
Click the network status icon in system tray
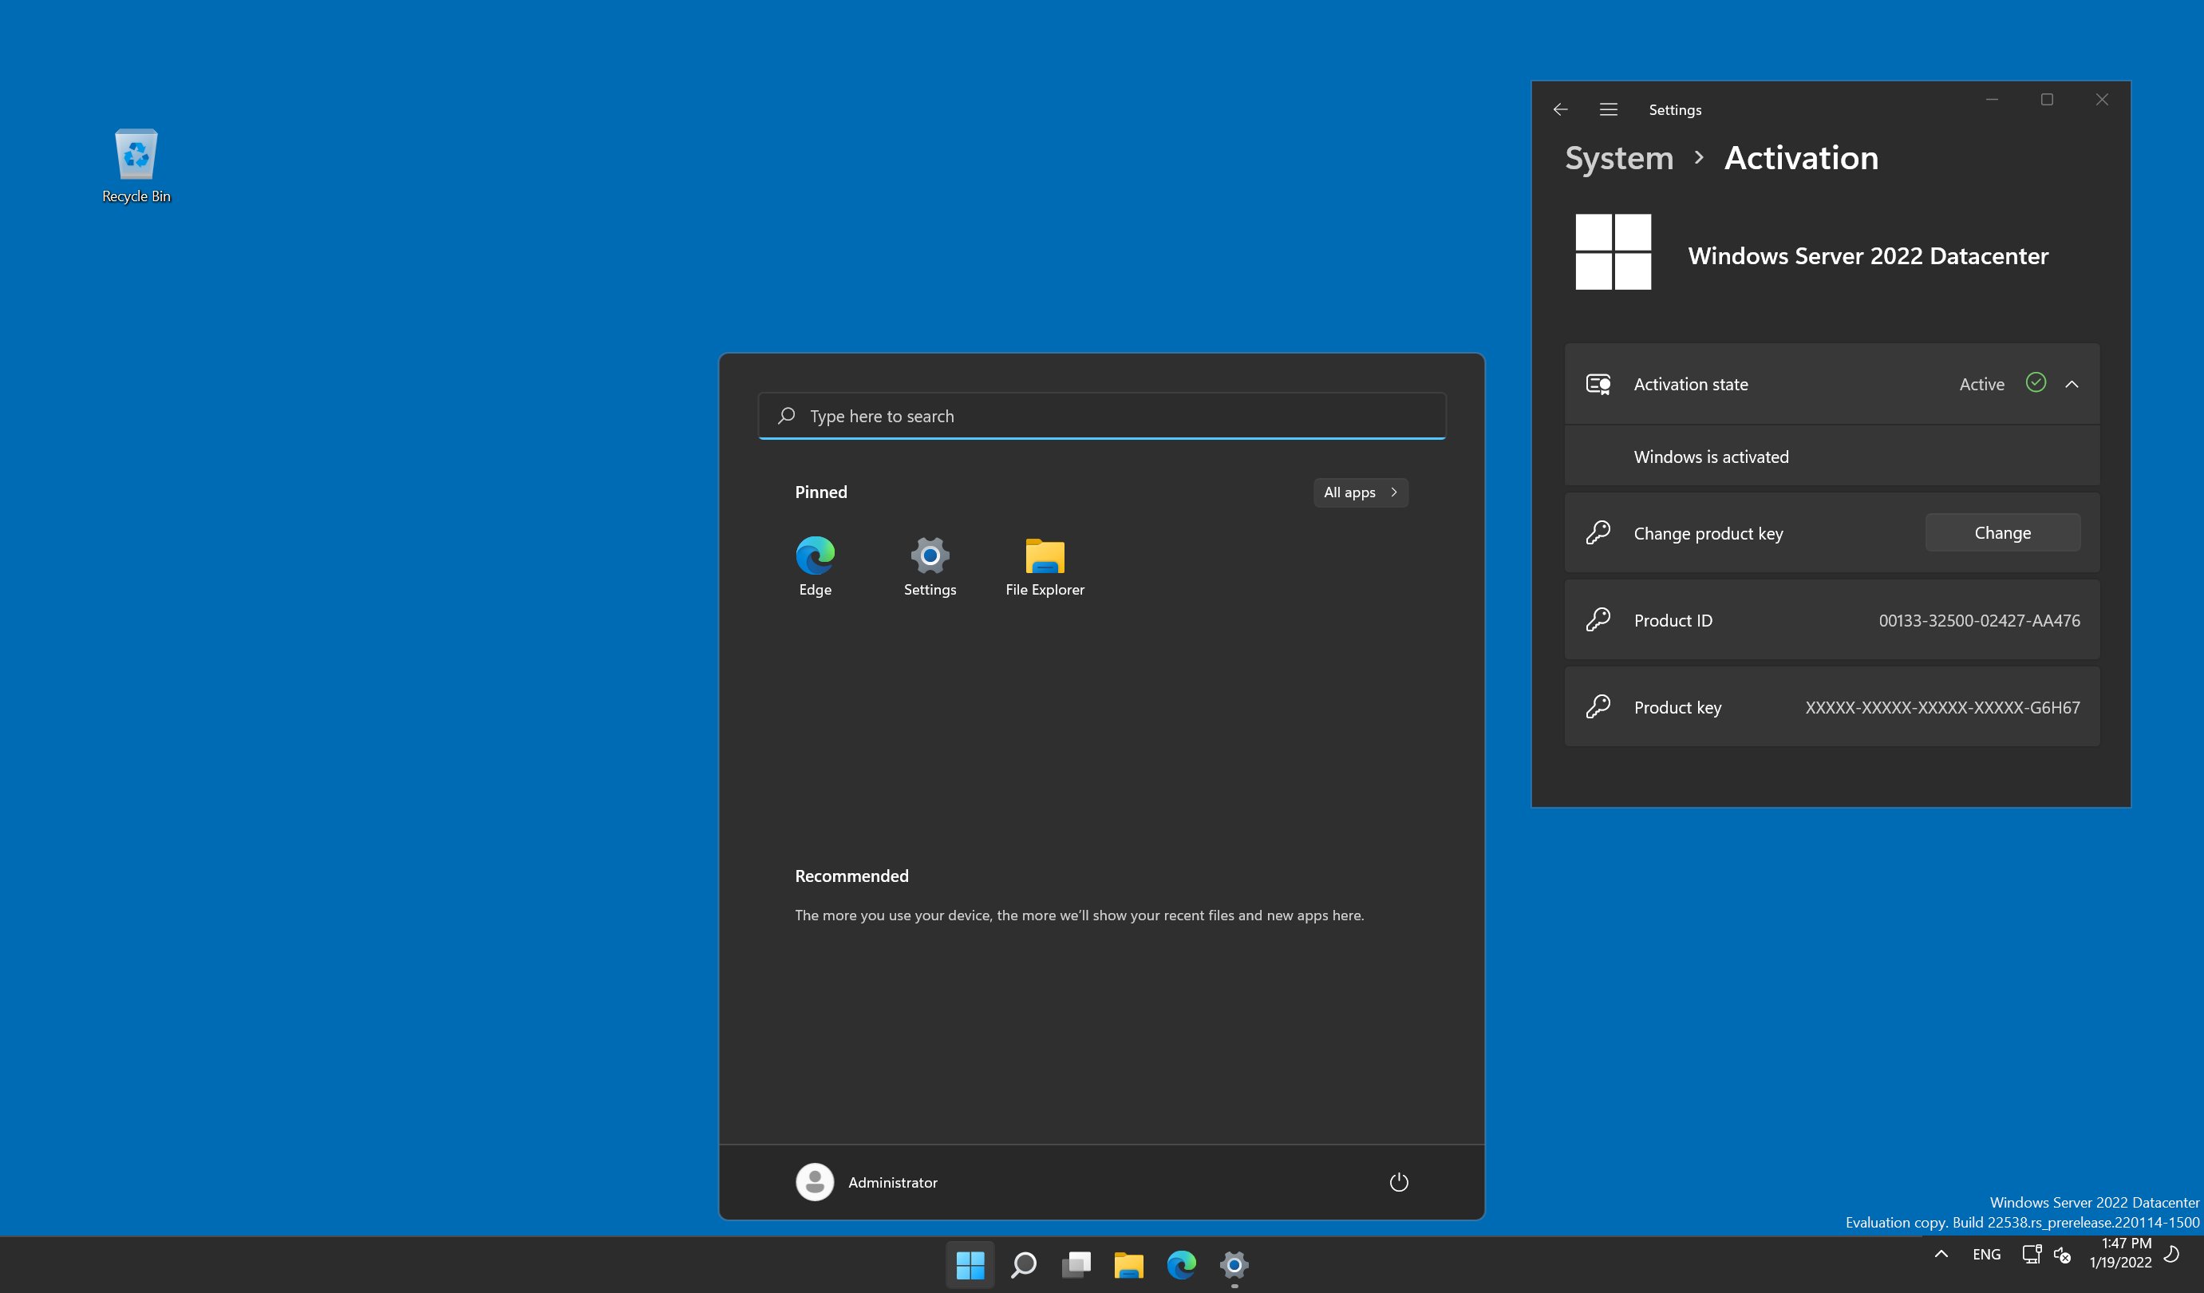coord(2031,1254)
